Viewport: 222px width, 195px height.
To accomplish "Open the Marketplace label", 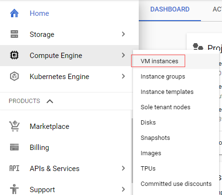I will pyautogui.click(x=49, y=126).
